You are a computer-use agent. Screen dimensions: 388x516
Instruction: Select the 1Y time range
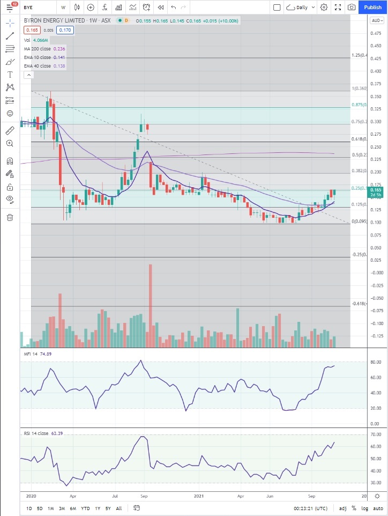pos(98,508)
